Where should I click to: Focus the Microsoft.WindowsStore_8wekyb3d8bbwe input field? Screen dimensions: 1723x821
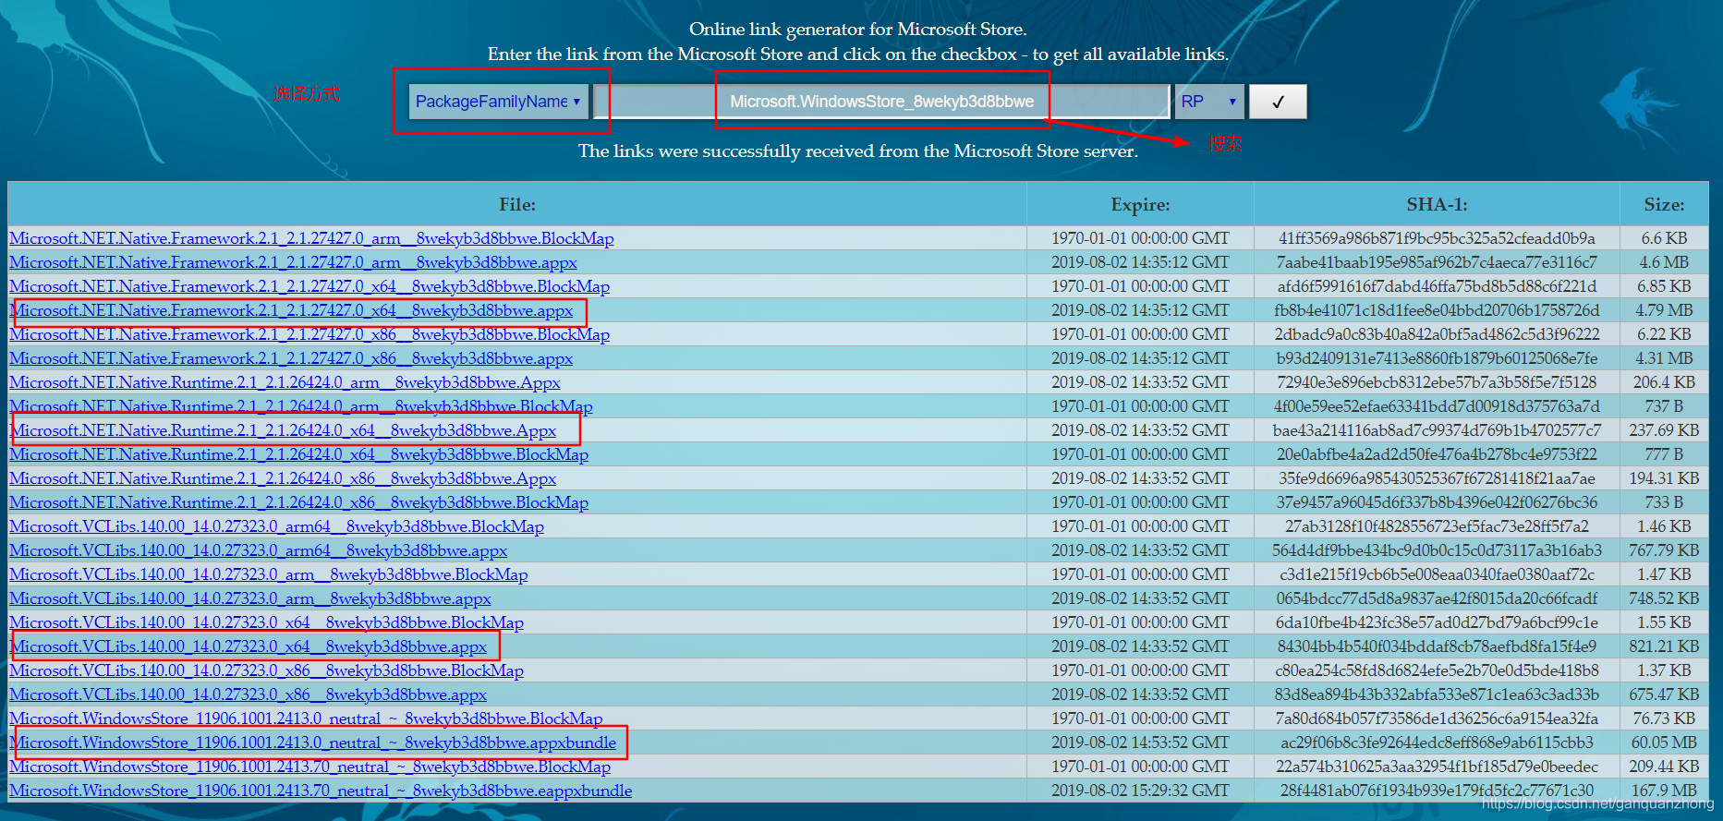pos(881,102)
